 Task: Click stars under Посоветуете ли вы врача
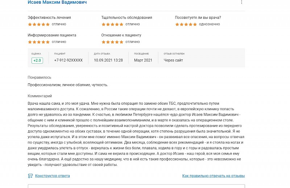(186, 24)
